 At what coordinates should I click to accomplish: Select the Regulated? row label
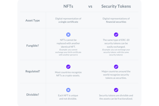(33, 71)
